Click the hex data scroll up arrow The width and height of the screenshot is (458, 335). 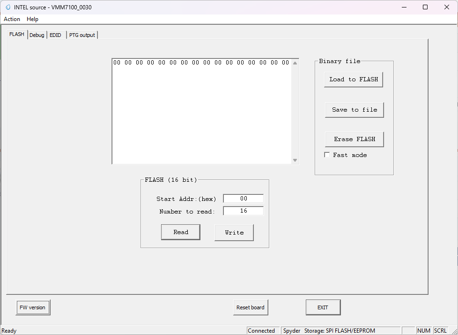(x=295, y=63)
